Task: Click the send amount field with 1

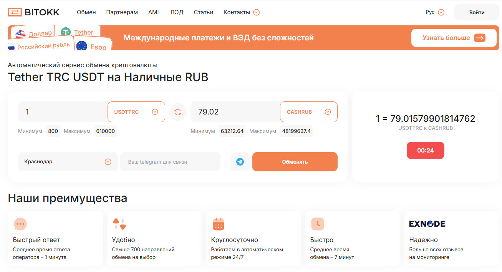Action: [63, 112]
